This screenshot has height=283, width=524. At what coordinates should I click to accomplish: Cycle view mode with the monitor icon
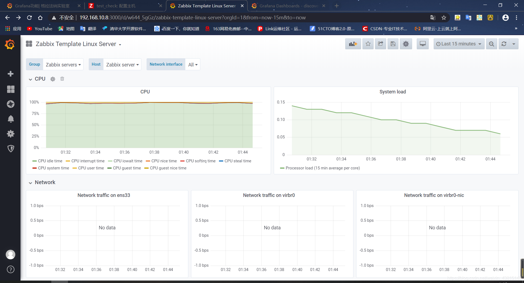tap(423, 44)
